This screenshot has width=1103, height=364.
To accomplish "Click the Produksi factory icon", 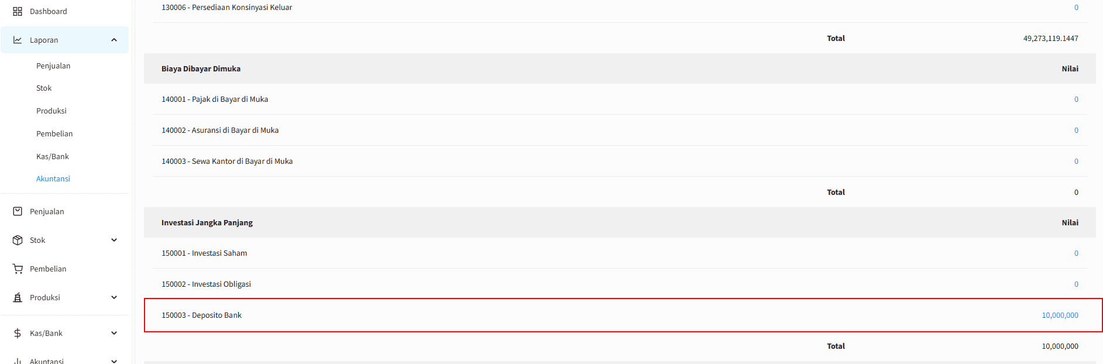I will 18,297.
